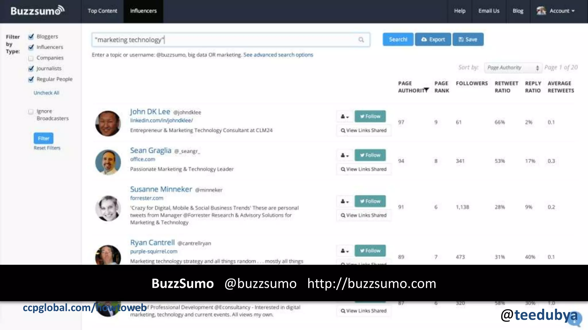Click follower count 1,138
The height and width of the screenshot is (330, 588).
(x=462, y=207)
